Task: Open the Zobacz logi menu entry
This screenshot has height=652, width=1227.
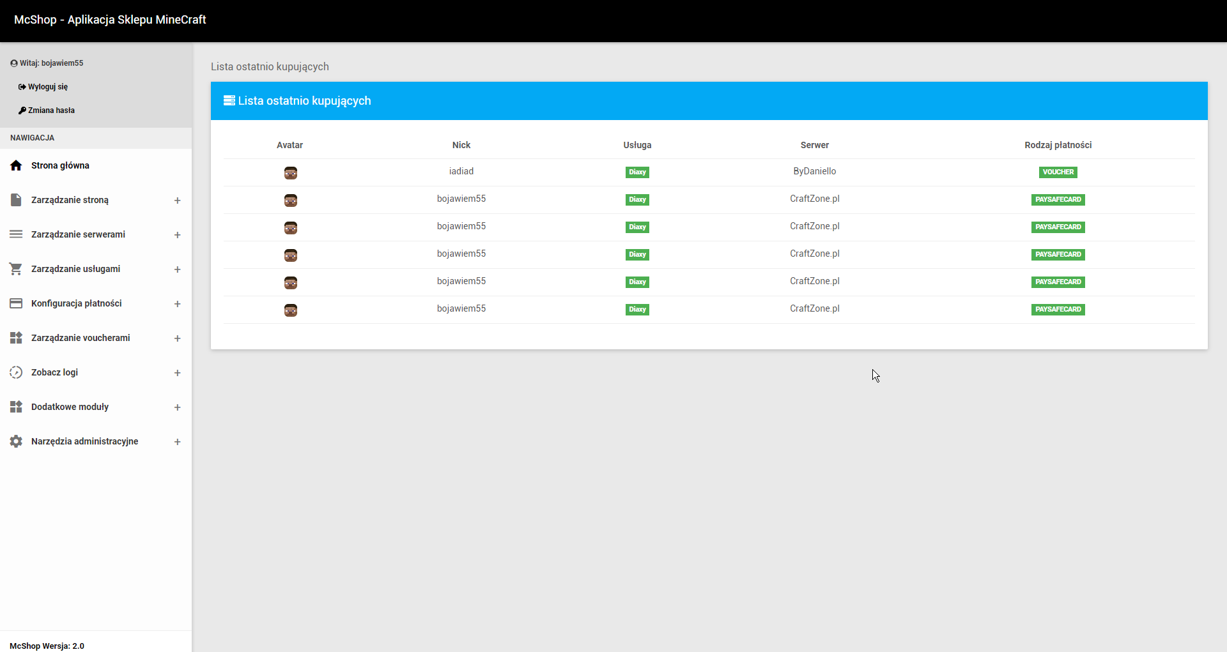Action: pos(54,372)
